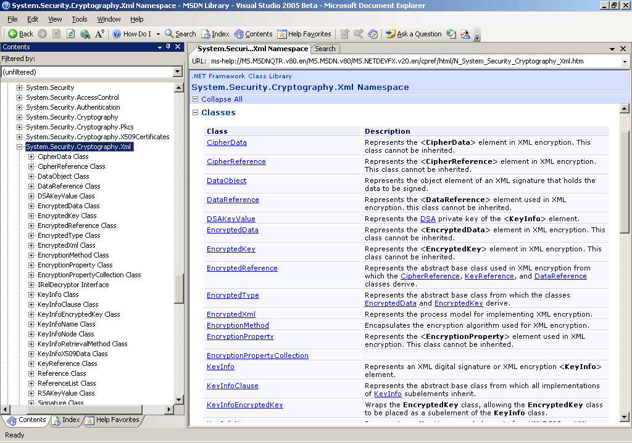Switch to Help Favorites bottom tab
Screen dimensions: 632x443
pos(112,420)
